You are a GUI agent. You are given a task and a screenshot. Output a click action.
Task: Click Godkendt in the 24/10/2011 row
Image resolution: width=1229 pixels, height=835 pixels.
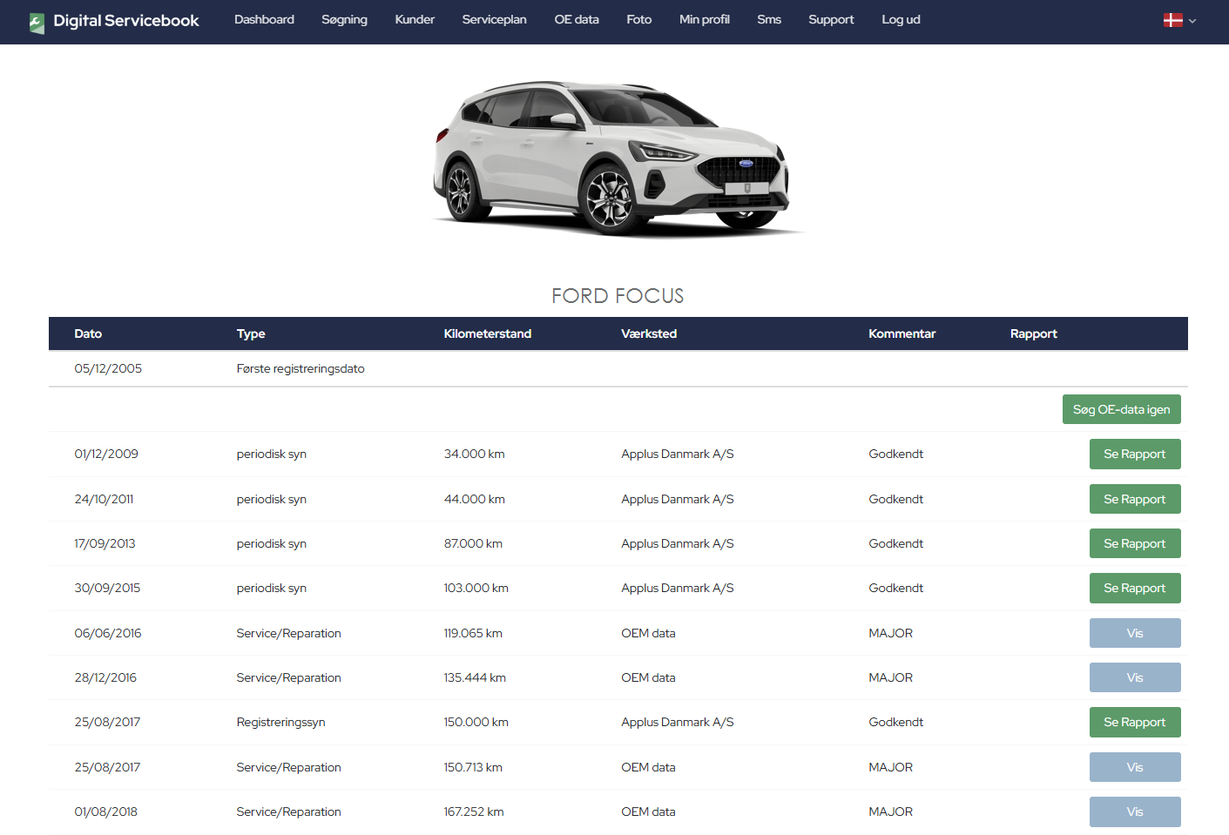895,499
